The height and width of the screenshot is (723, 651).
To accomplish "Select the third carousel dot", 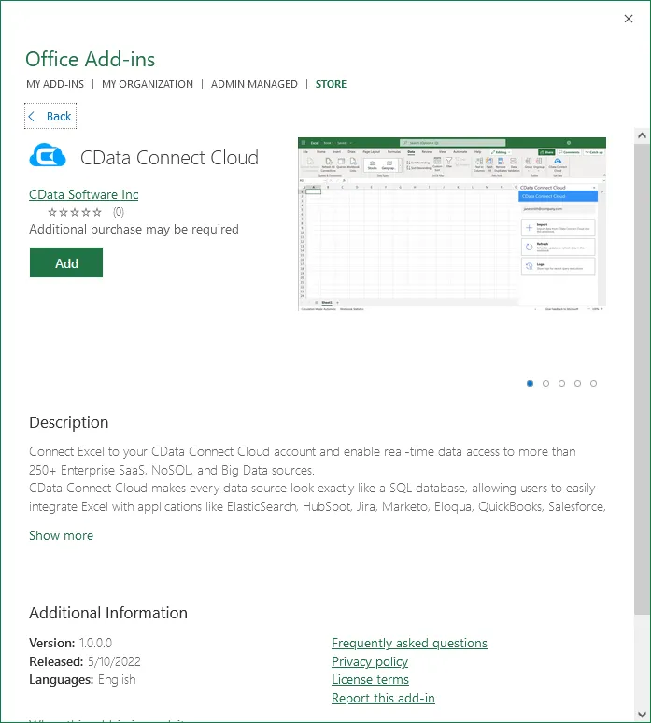I will [x=562, y=383].
